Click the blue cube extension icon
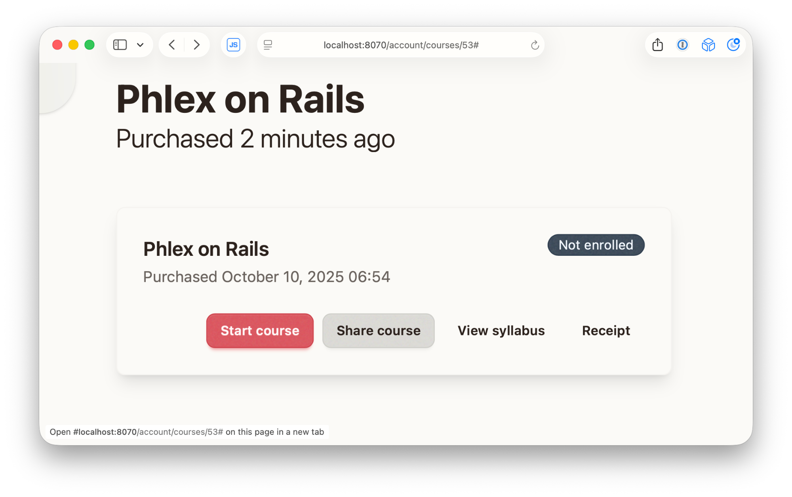This screenshot has height=497, width=792. (708, 45)
